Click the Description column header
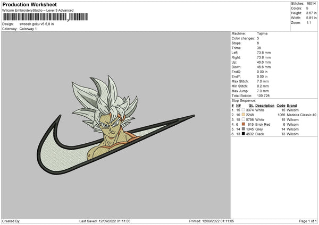This screenshot has height=225, width=319. [265, 106]
